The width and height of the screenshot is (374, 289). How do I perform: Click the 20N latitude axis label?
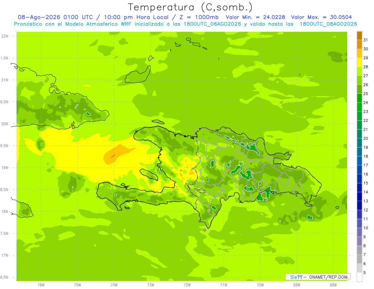point(5,124)
